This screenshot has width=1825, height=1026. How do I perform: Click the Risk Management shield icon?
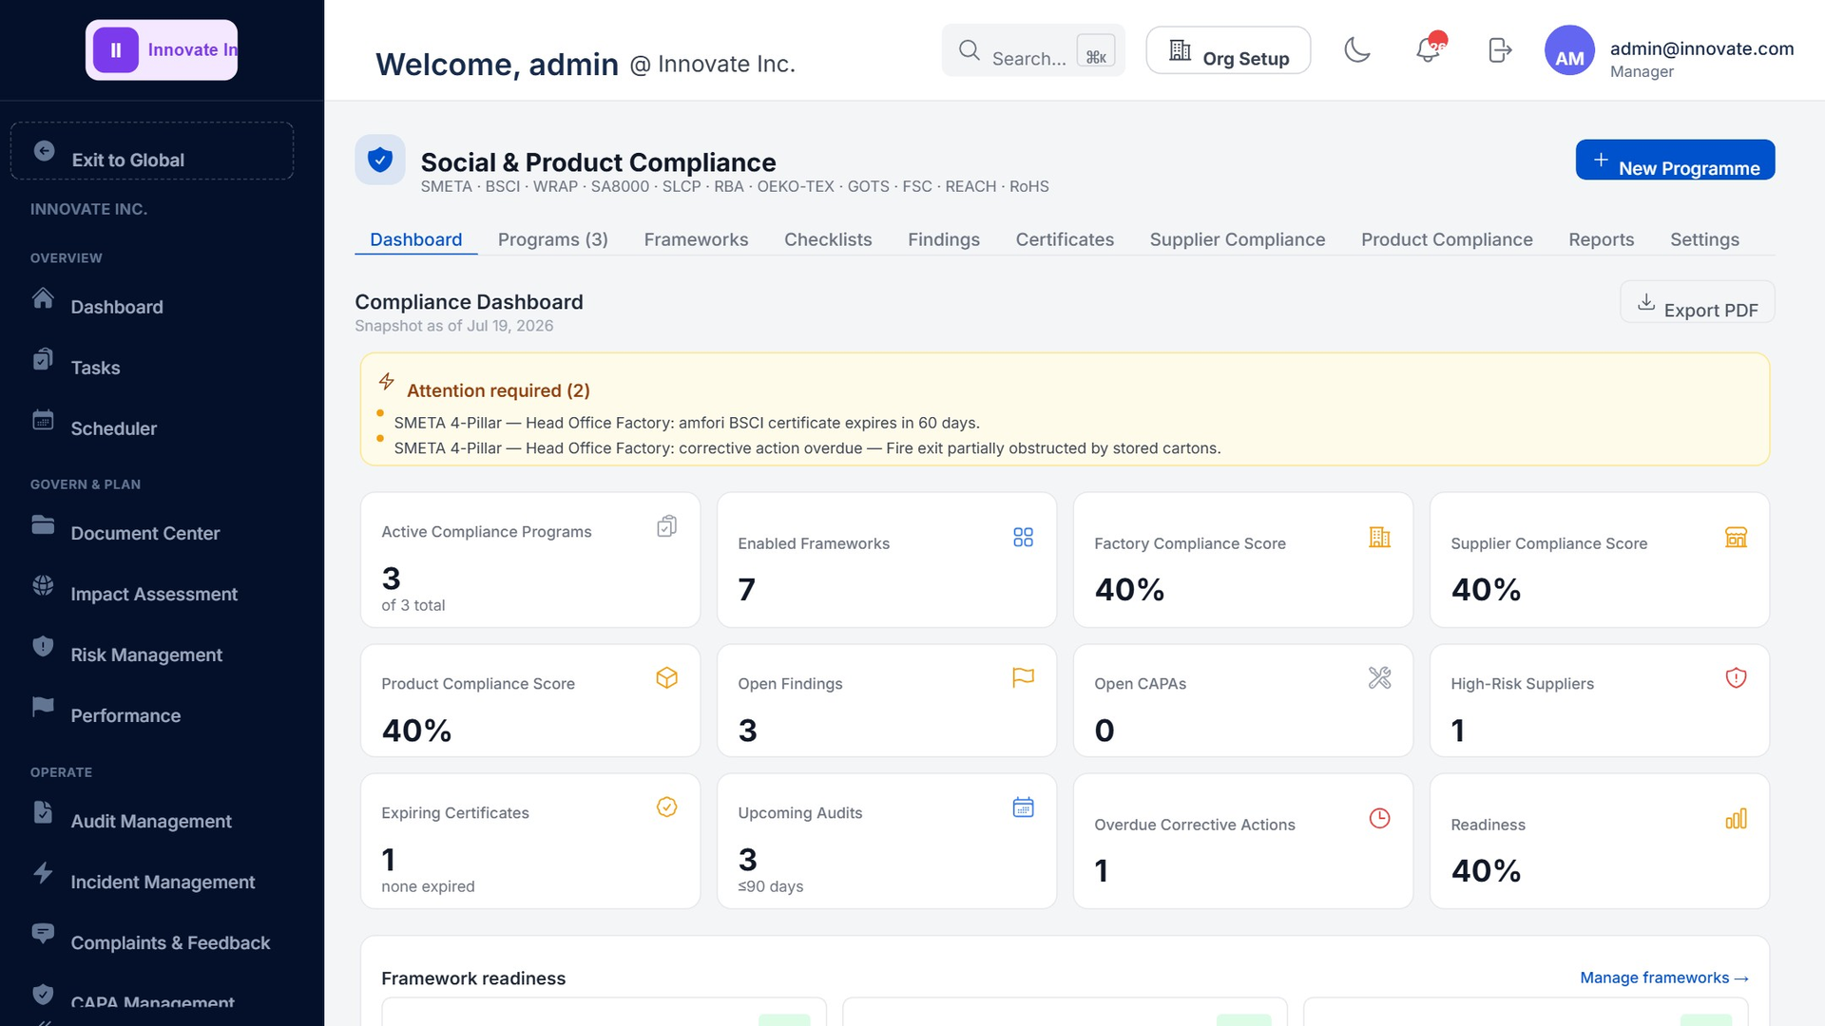[x=43, y=646]
